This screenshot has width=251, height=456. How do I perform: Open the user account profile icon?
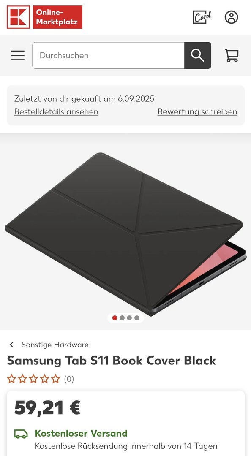[x=231, y=17]
